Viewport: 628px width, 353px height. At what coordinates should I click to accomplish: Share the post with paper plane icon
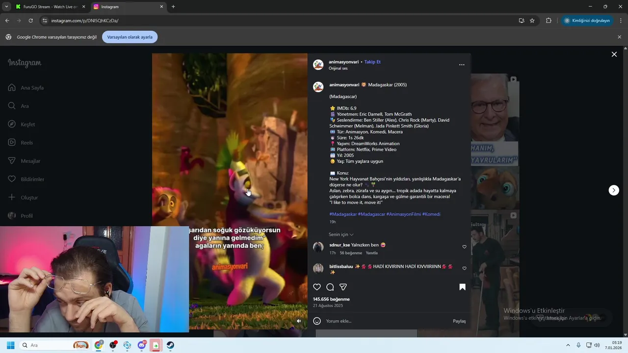click(x=343, y=287)
